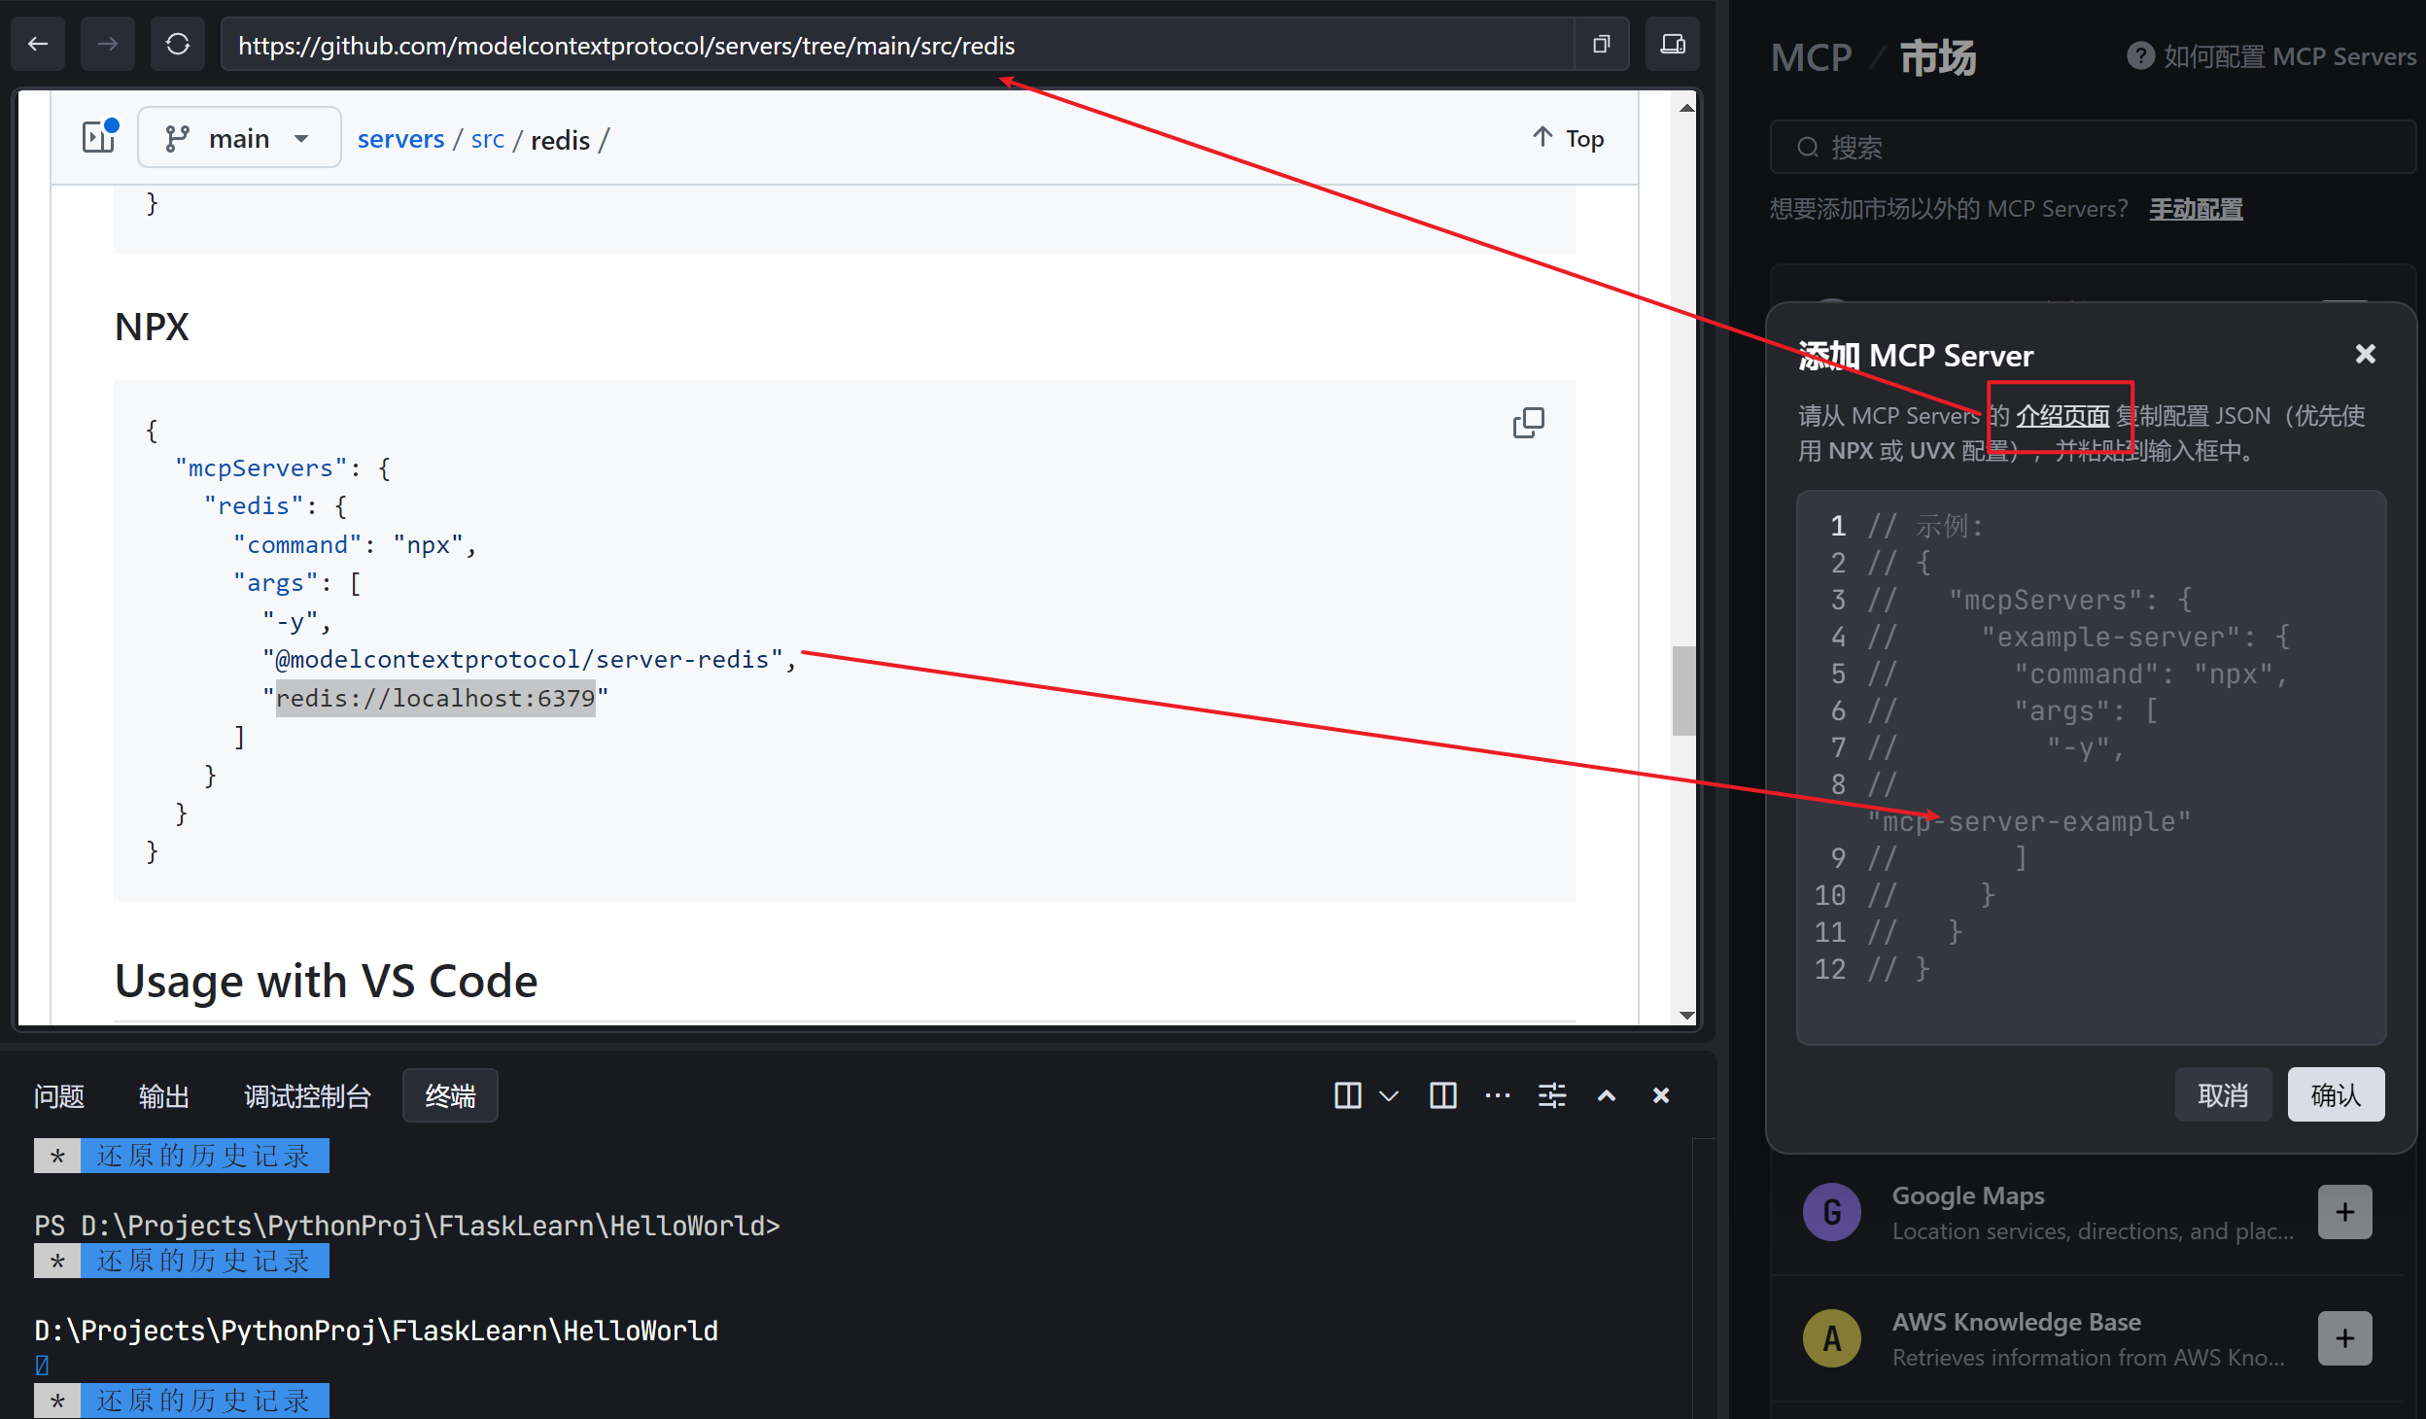Jump to Top of the page
This screenshot has width=2426, height=1419.
1568,138
